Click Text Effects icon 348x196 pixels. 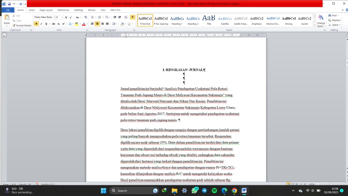[x=70, y=24]
